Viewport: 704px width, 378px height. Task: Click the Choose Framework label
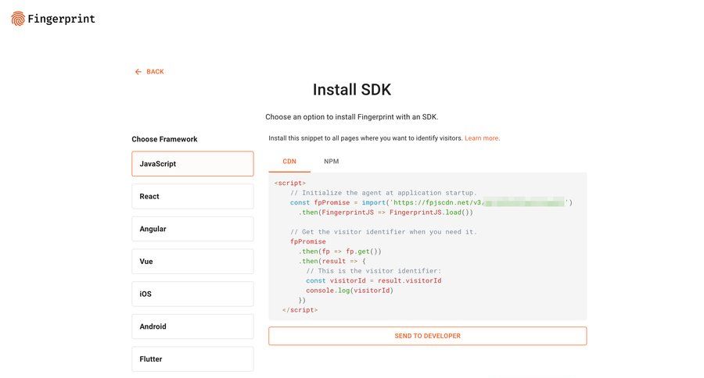point(164,139)
